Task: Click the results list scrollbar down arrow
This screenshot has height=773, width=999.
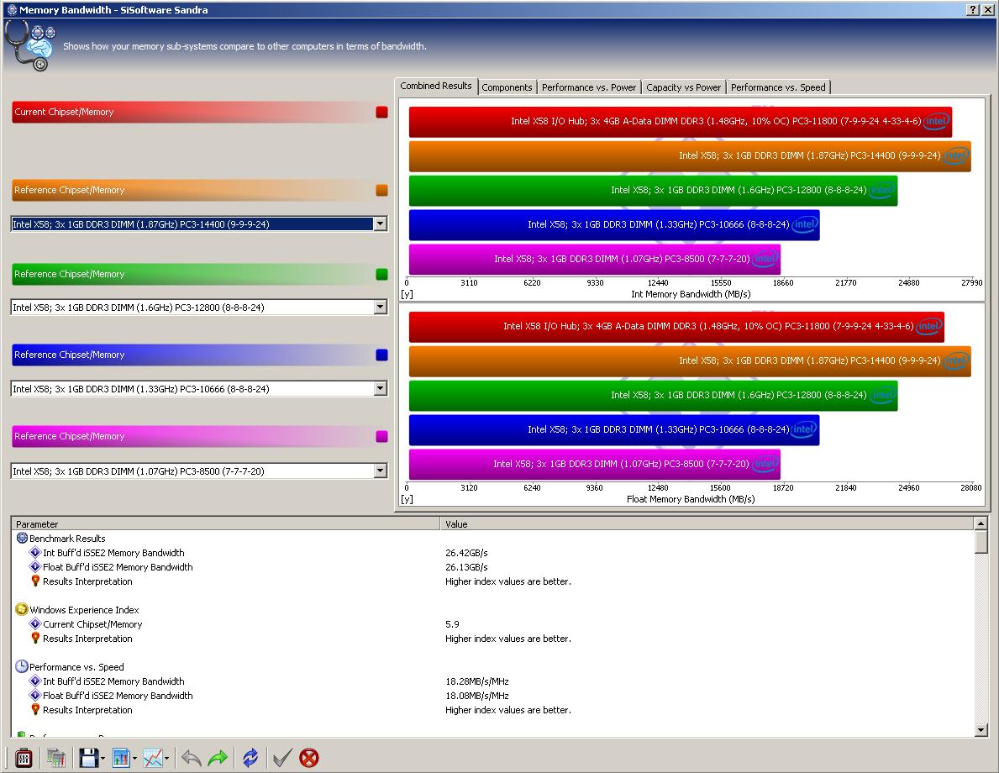Action: [981, 730]
